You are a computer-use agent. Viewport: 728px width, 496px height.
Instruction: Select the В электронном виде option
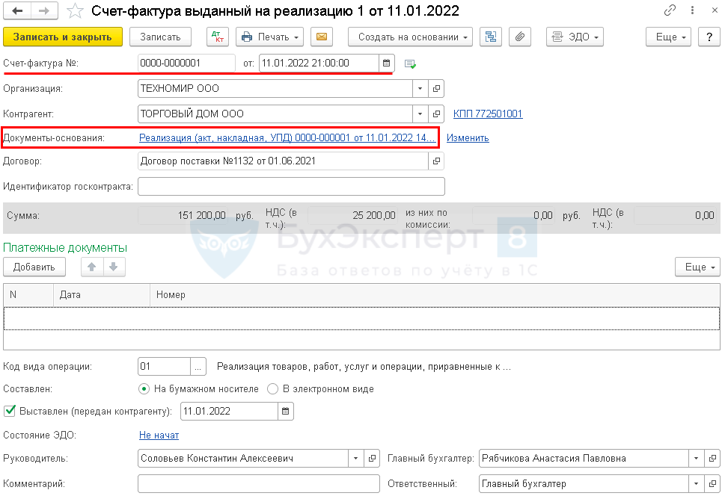pyautogui.click(x=273, y=389)
